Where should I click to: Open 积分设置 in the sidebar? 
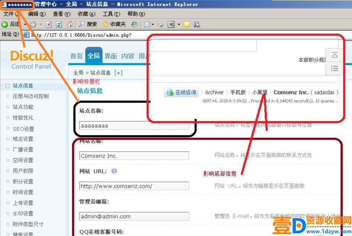tap(23, 182)
